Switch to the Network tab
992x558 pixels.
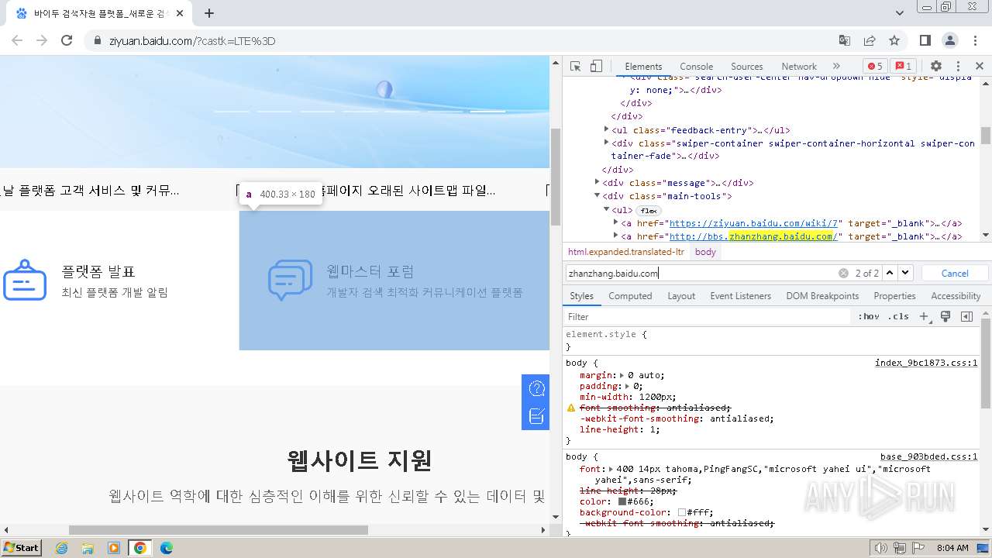[x=799, y=66]
